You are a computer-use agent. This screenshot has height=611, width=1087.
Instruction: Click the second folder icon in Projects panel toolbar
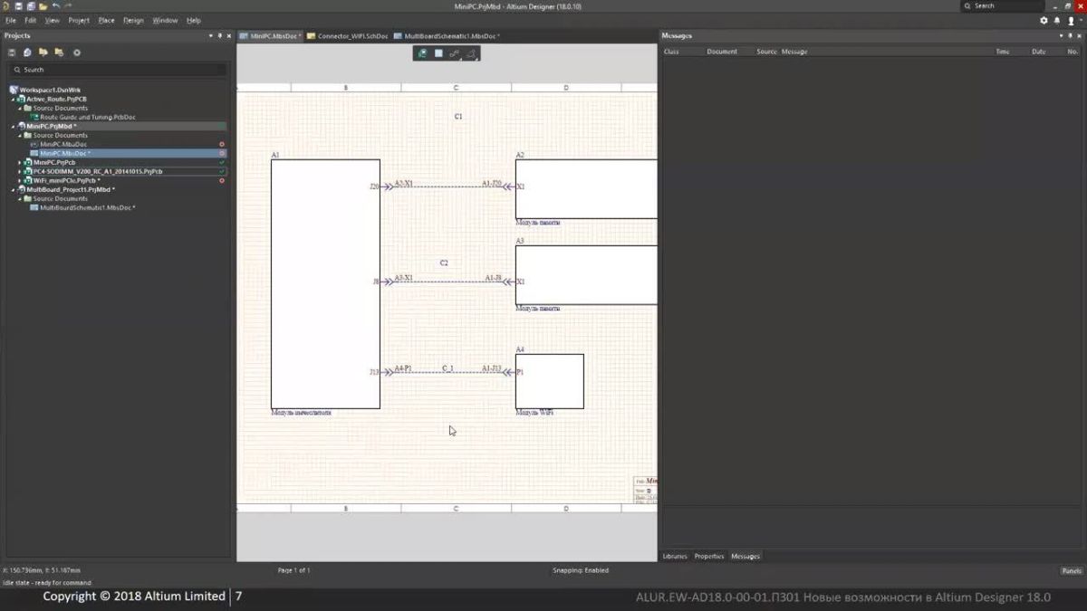(x=59, y=53)
